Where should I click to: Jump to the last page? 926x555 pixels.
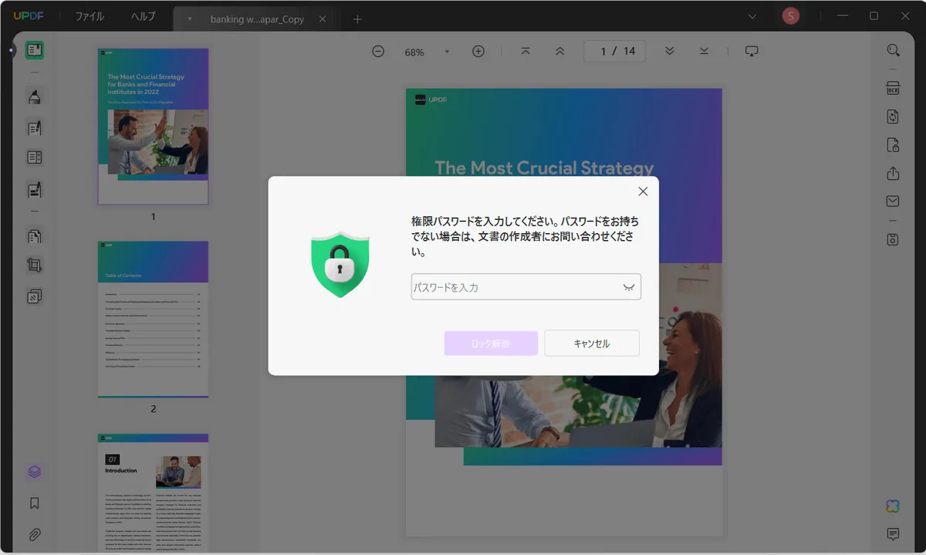point(704,51)
